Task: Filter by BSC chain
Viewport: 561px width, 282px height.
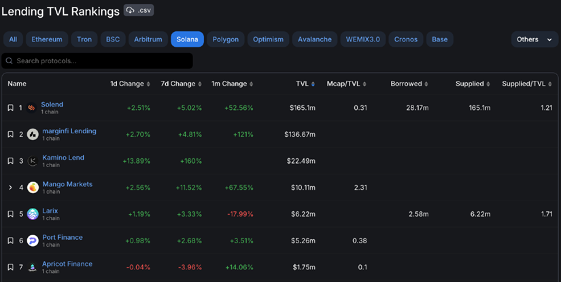Action: click(x=113, y=39)
